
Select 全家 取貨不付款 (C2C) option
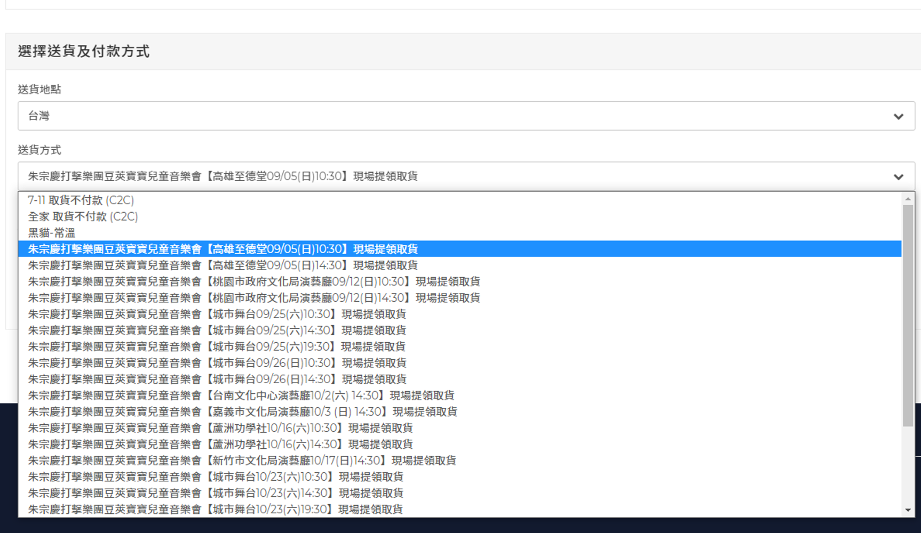click(83, 216)
